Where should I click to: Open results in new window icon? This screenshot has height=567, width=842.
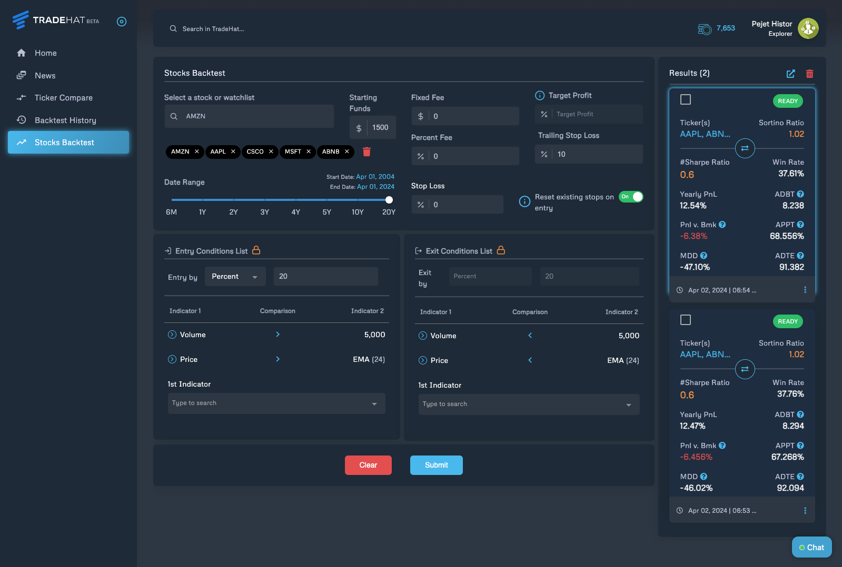[x=790, y=74]
